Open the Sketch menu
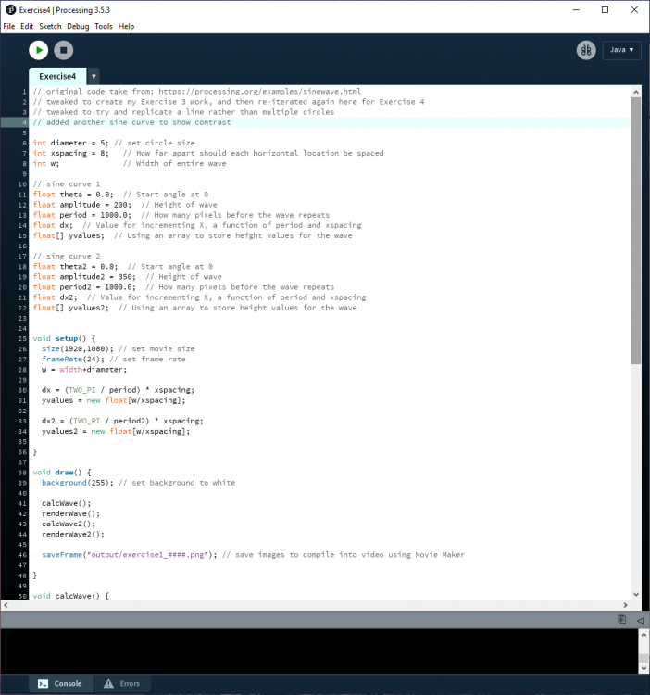The height and width of the screenshot is (695, 650). tap(50, 26)
